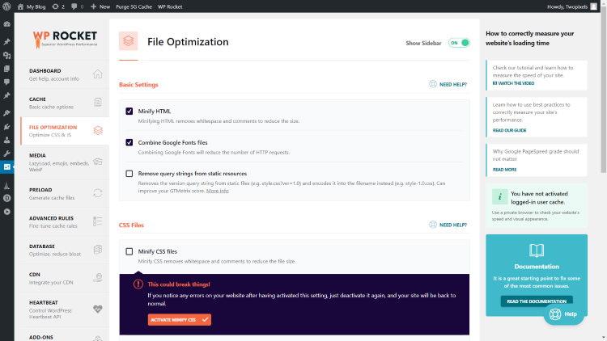Screen dimensions: 607x341
Task: Click the Read the Documentation button
Action: point(537,301)
